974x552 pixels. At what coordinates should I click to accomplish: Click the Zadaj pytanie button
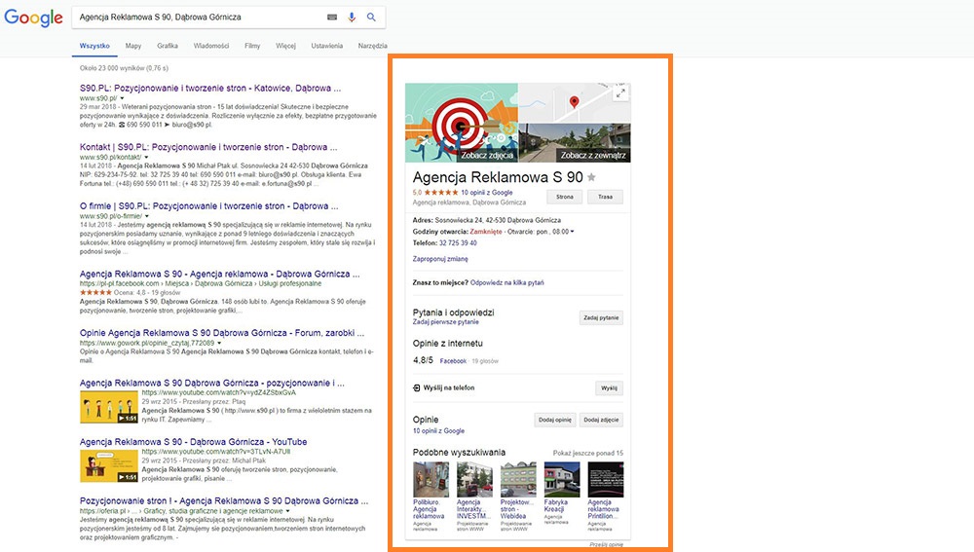pyautogui.click(x=600, y=317)
